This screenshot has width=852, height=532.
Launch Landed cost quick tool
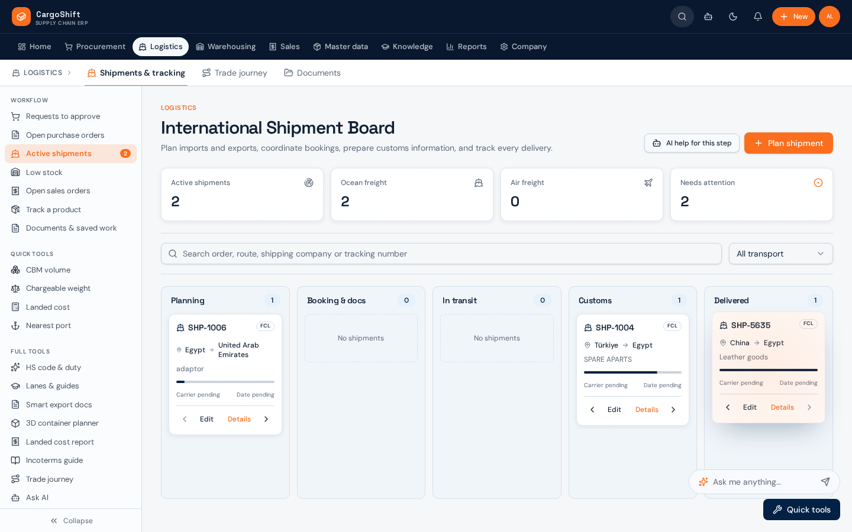[x=70, y=307]
